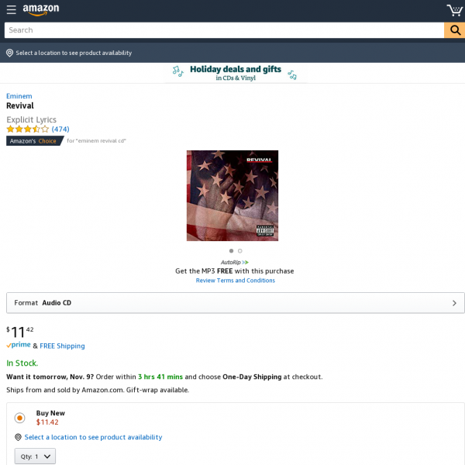Open the shopping cart
Screen dimensions: 465x465
(x=455, y=10)
